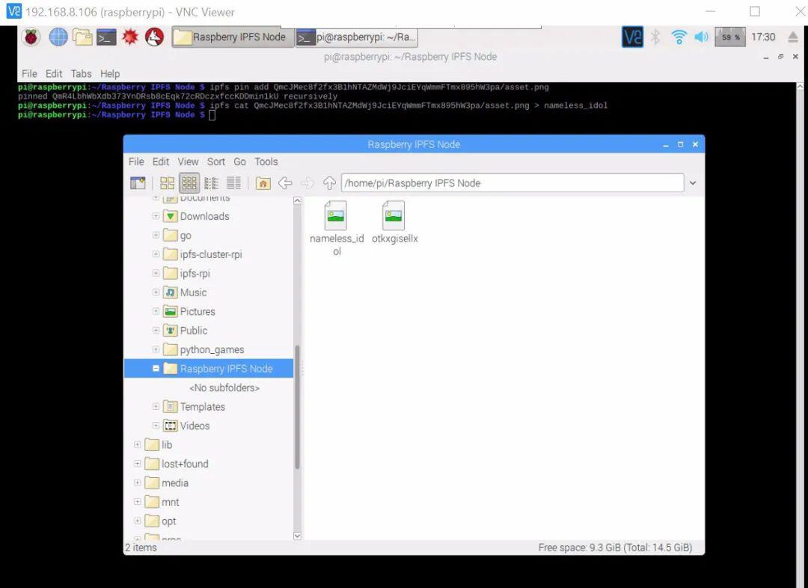The width and height of the screenshot is (808, 588).
Task: Select the lib folder in tree
Action: point(166,444)
